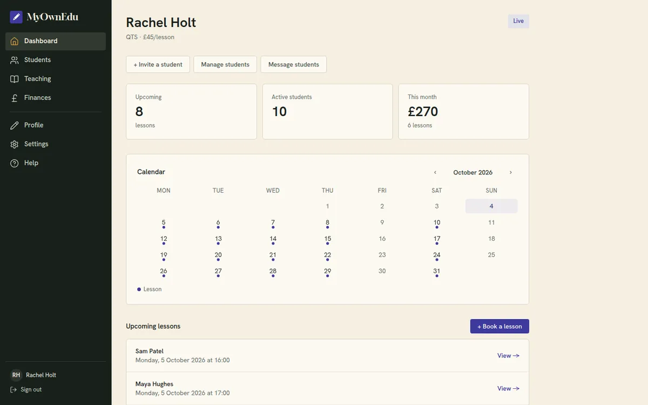Click the Dashboard home icon
The image size is (648, 405).
coord(15,41)
